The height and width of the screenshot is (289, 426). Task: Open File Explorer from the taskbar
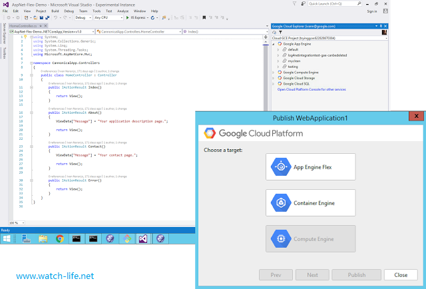click(43, 238)
